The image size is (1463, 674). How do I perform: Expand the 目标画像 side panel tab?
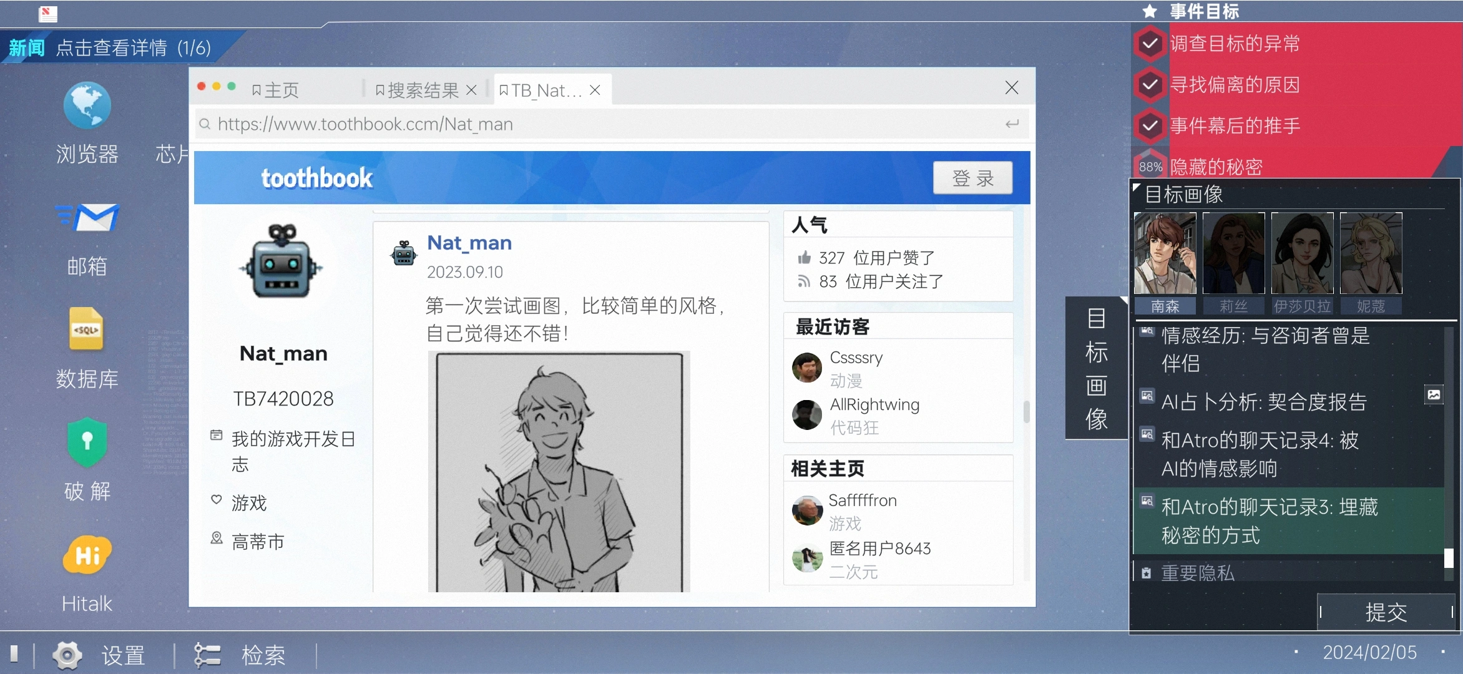[1097, 368]
